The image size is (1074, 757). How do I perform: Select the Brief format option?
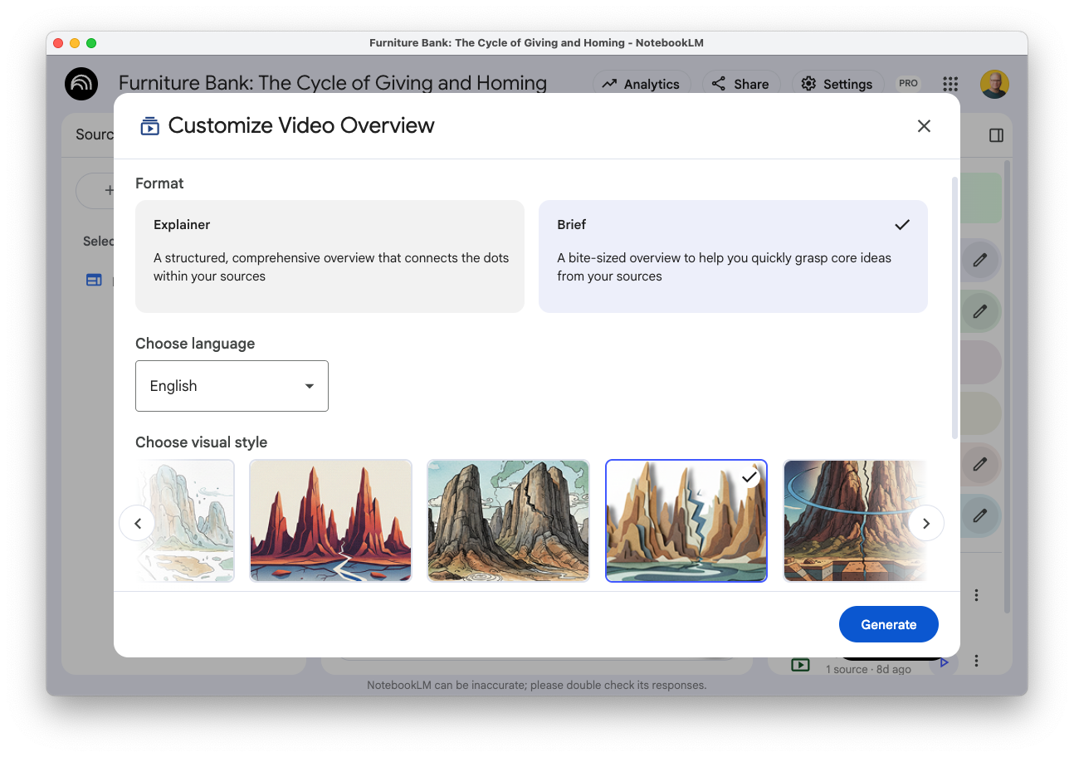tap(732, 256)
